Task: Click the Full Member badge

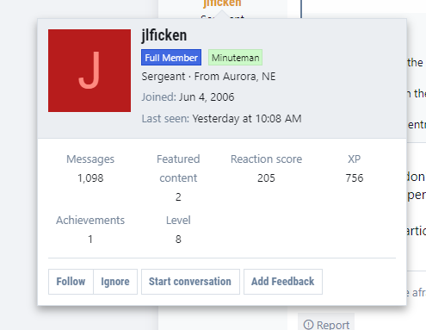Action: point(171,58)
